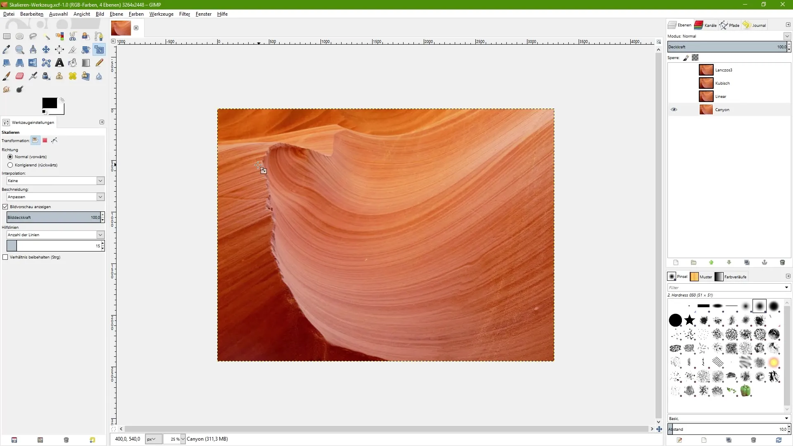
Task: Select the Blur/Sharpen droplet tool
Action: coord(99,76)
